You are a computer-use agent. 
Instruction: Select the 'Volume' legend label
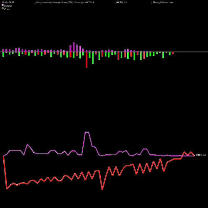(8, 6)
